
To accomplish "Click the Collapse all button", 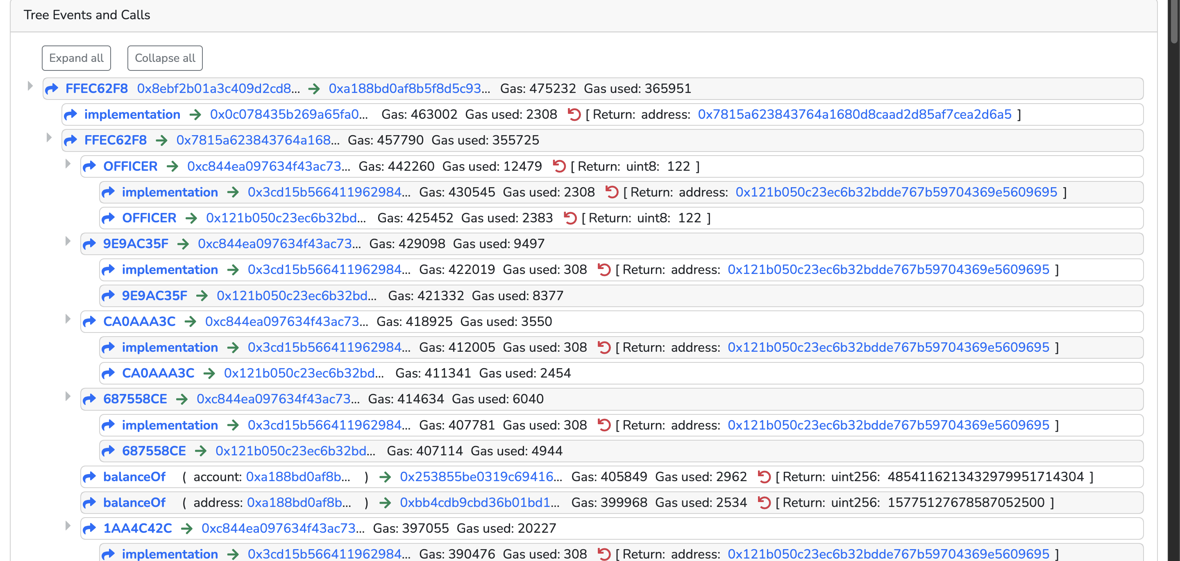I will [165, 58].
